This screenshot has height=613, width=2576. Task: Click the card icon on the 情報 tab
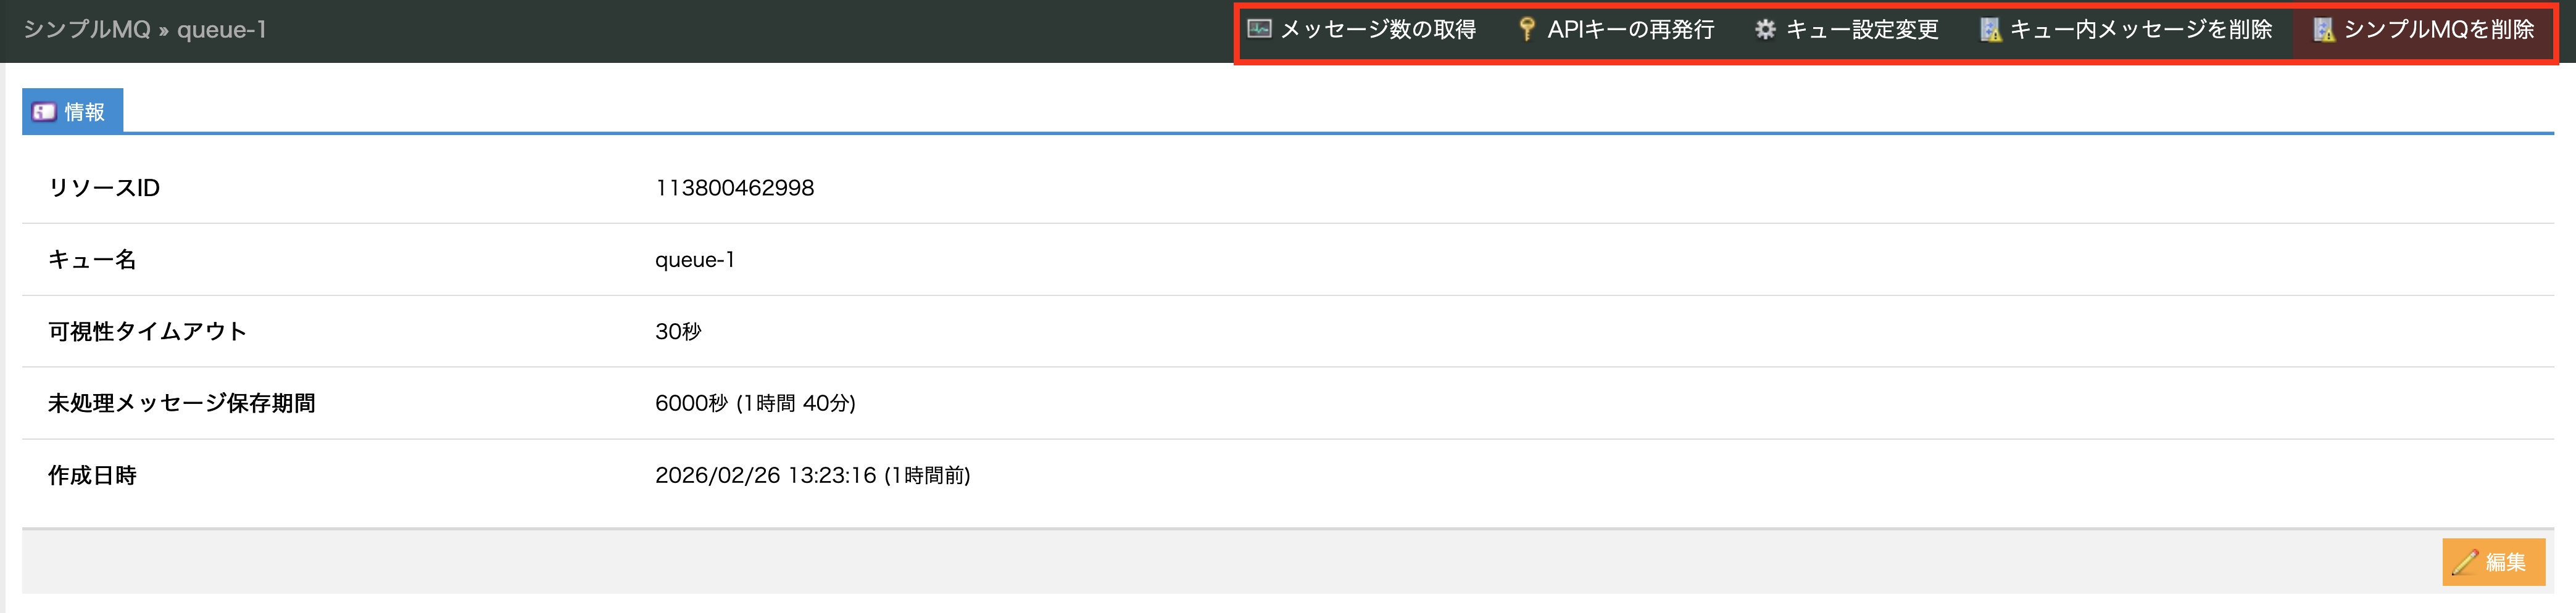tap(44, 112)
